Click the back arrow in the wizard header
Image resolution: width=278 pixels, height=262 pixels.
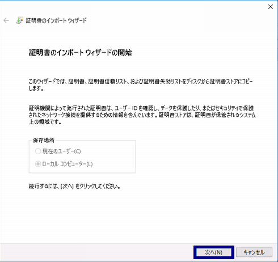6,20
